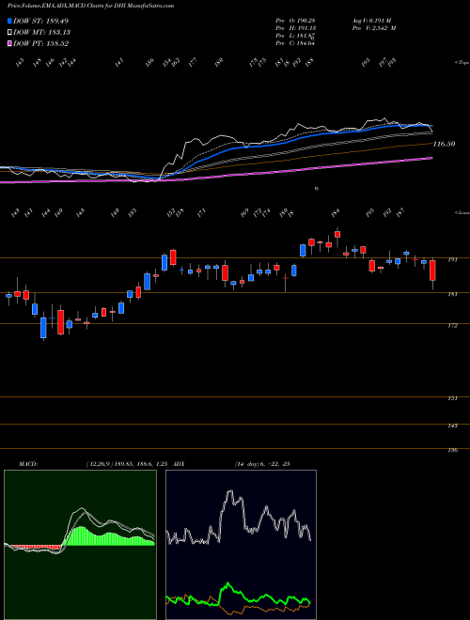Click the highest red candlestick at the peak

coord(337,235)
